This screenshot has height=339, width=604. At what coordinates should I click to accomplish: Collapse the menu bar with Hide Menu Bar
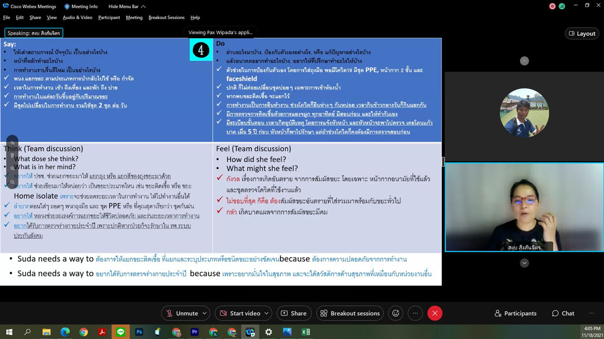(x=127, y=7)
